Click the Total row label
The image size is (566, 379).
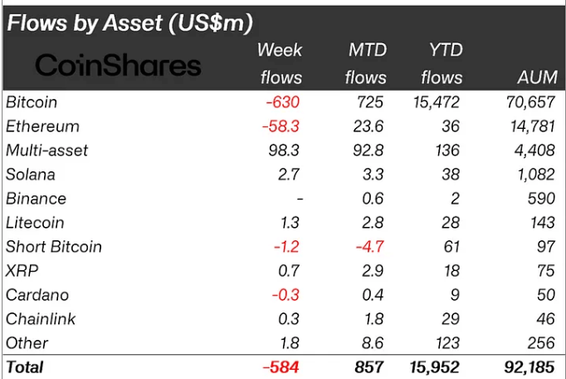(24, 367)
